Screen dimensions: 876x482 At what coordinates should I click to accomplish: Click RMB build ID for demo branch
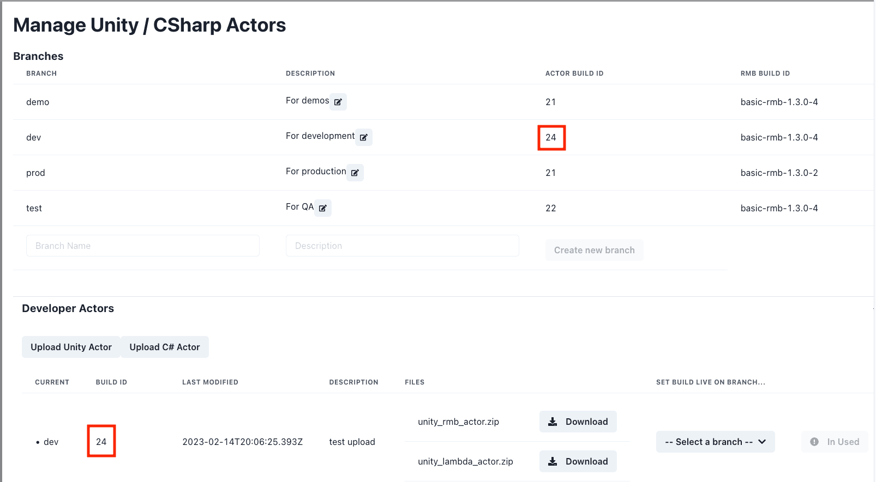(779, 102)
